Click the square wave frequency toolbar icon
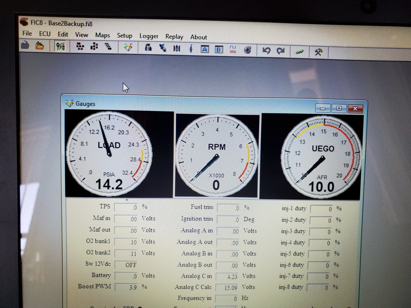Image resolution: width=411 pixels, height=308 pixels. tap(233, 49)
